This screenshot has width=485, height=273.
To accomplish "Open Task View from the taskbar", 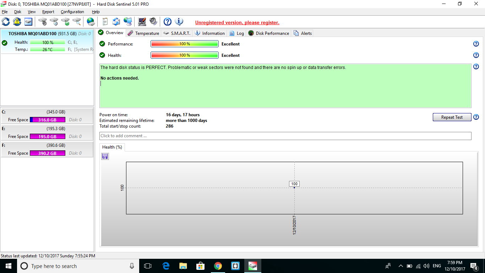I will [148, 266].
